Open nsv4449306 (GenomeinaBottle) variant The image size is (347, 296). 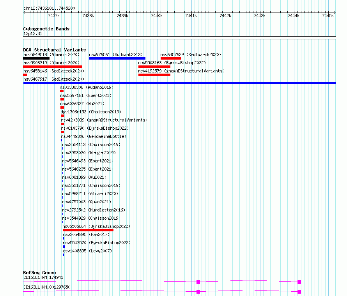pyautogui.click(x=94, y=136)
